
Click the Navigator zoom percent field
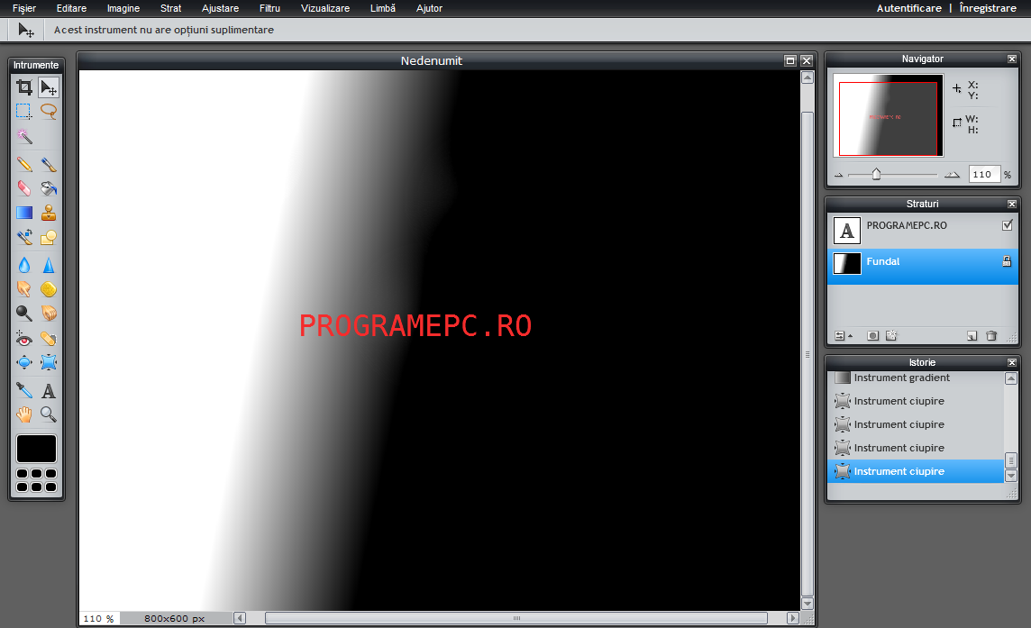984,174
